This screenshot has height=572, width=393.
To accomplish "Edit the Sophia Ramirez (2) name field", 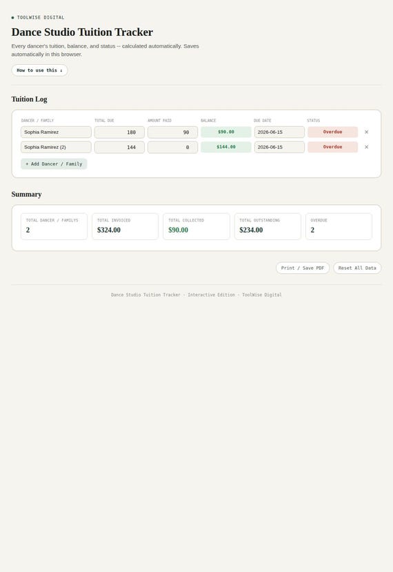I will click(56, 147).
